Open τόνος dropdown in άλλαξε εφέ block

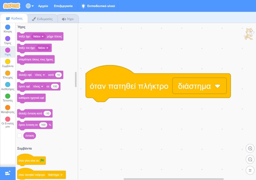[x=40, y=75]
